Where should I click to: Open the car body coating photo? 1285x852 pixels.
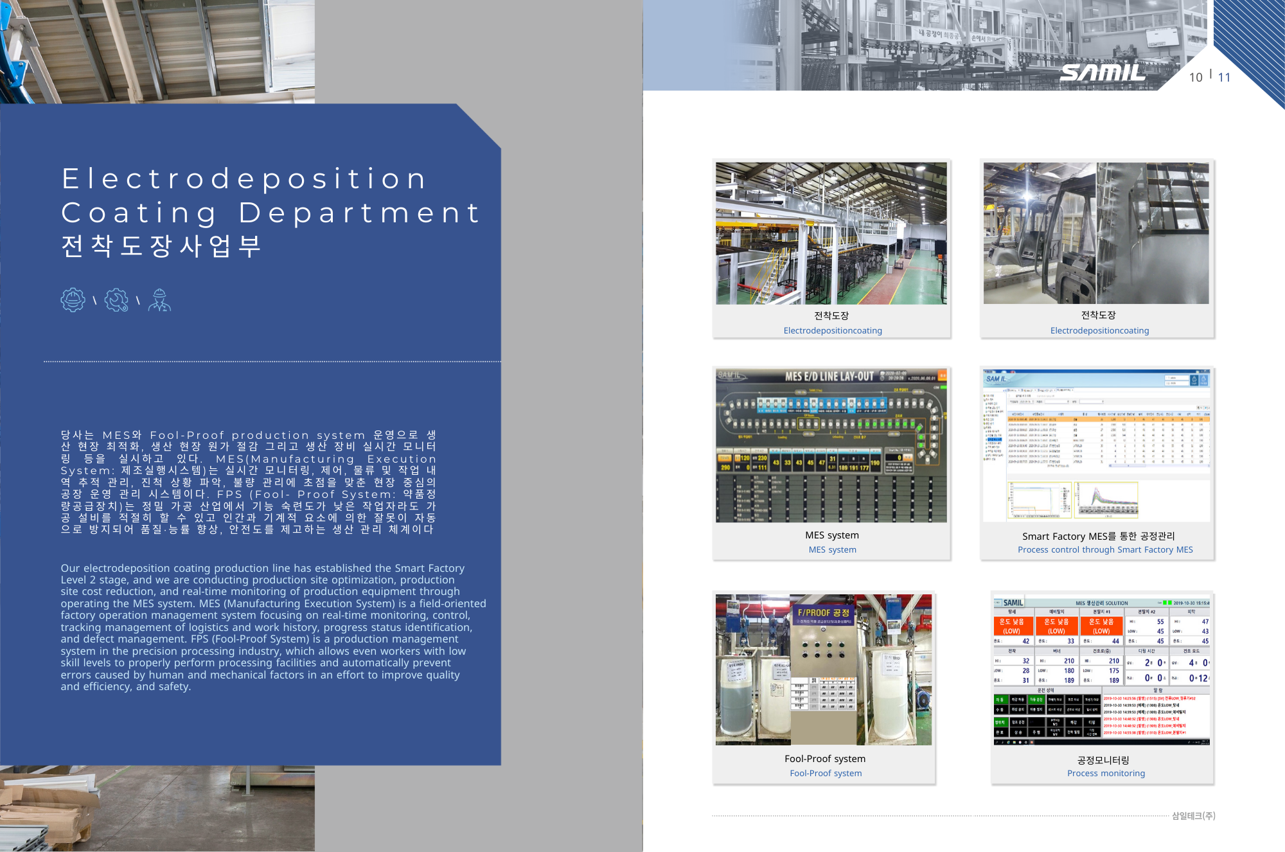(x=1096, y=233)
